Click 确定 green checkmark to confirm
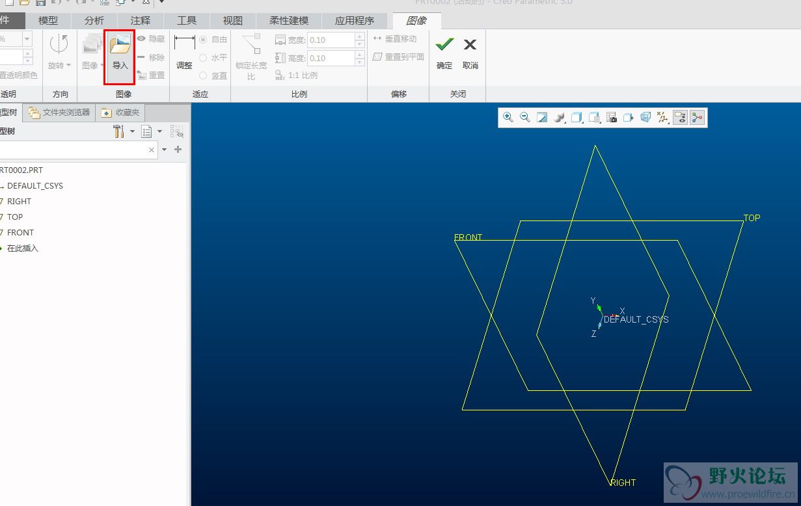This screenshot has height=506, width=801. pos(444,53)
